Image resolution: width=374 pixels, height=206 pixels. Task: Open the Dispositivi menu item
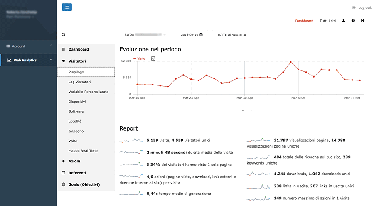(x=77, y=102)
